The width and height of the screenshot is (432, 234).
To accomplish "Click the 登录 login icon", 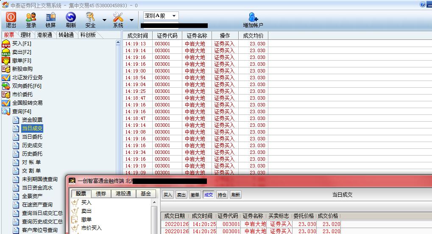I will point(31,20).
